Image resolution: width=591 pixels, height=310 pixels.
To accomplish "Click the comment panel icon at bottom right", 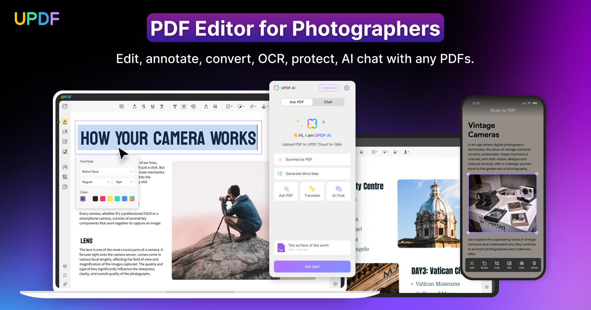I will [x=335, y=284].
